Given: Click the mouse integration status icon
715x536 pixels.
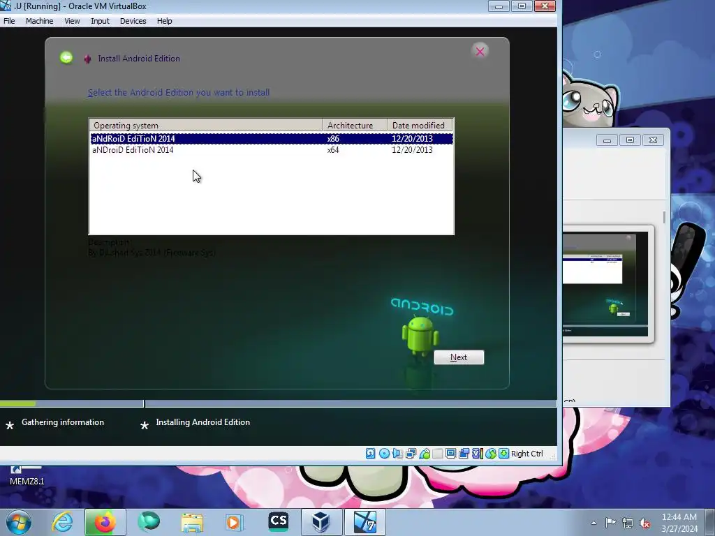Looking at the screenshot, I should [x=491, y=454].
